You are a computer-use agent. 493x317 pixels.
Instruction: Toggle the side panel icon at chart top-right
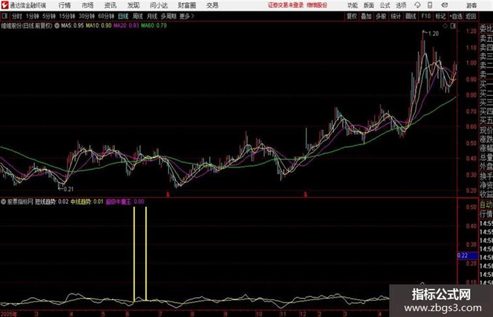[x=453, y=27]
